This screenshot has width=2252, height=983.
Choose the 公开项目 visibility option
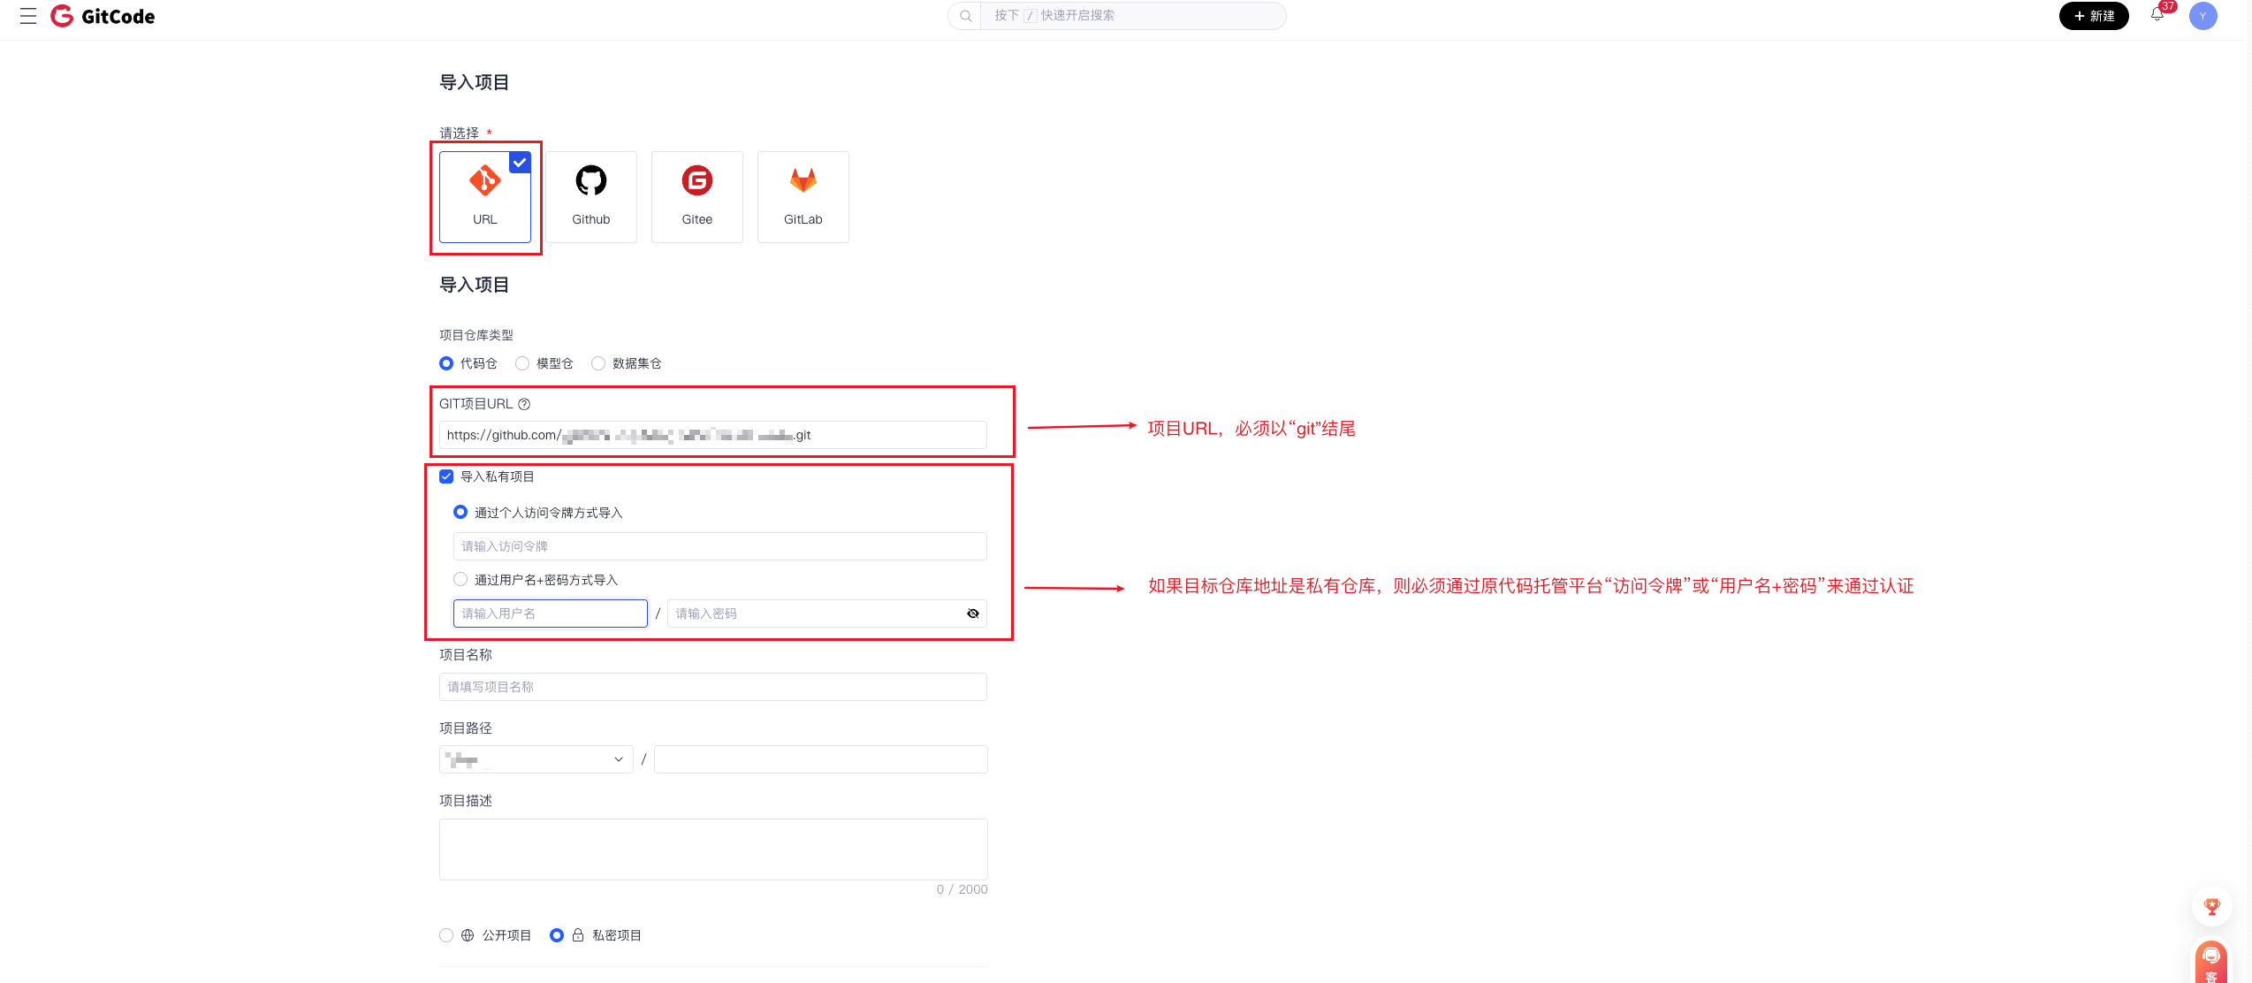pyautogui.click(x=446, y=935)
